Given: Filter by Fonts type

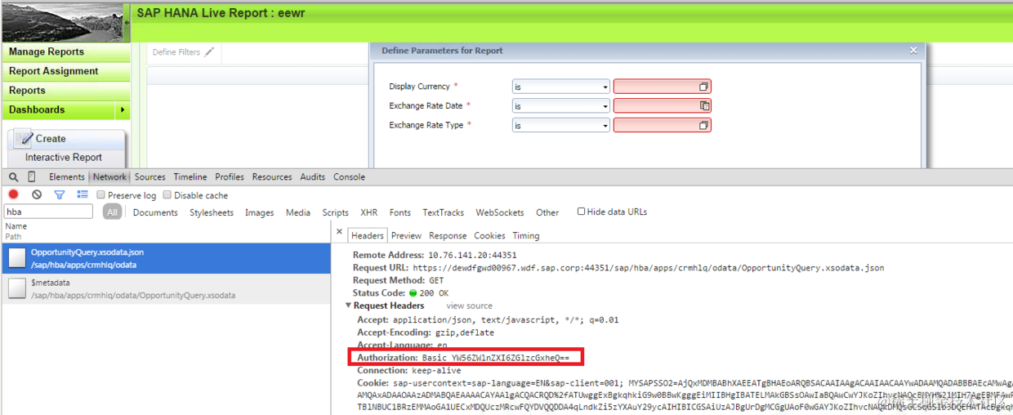Looking at the screenshot, I should [x=400, y=212].
